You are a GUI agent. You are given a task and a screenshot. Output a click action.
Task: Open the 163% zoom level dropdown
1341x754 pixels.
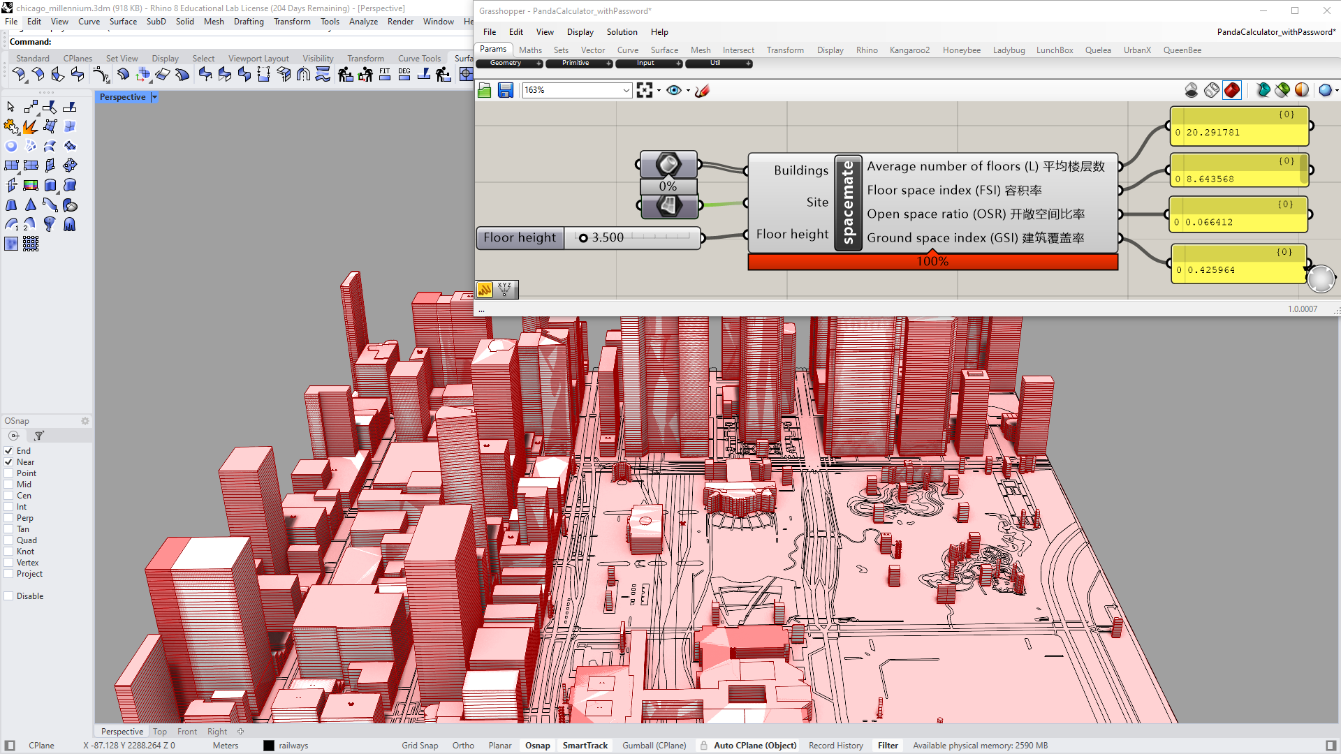(626, 90)
